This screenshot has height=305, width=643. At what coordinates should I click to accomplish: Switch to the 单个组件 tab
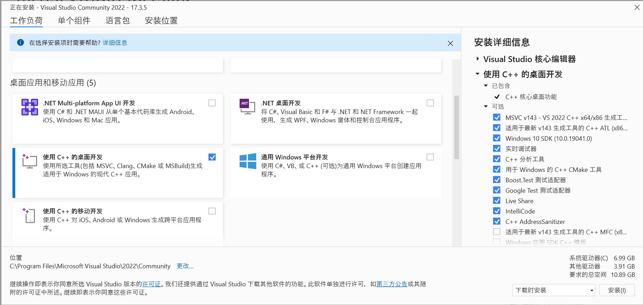74,20
